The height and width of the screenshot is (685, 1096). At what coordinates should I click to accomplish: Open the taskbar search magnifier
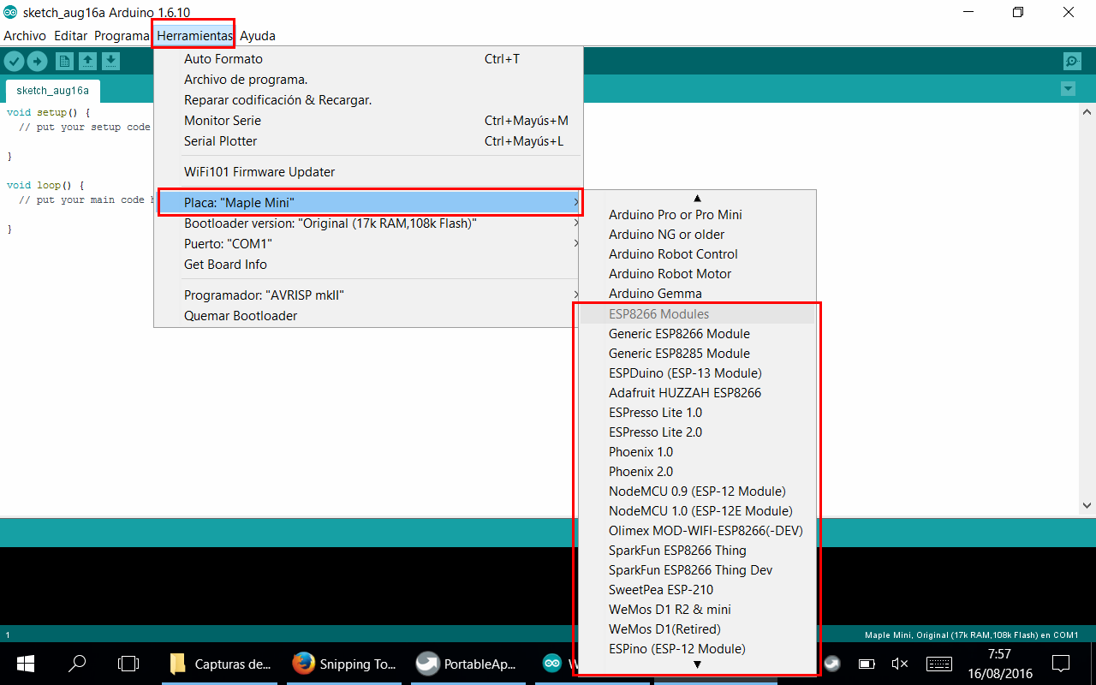77,664
